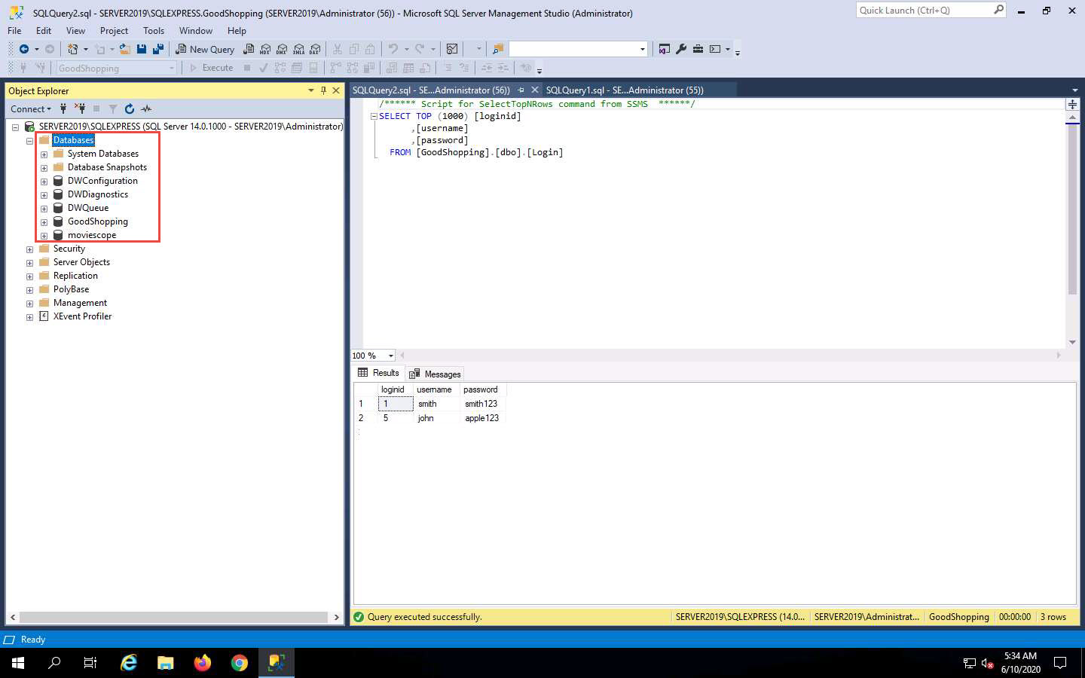Refresh the Object Explorer tree
The height and width of the screenshot is (678, 1085).
pyautogui.click(x=130, y=108)
